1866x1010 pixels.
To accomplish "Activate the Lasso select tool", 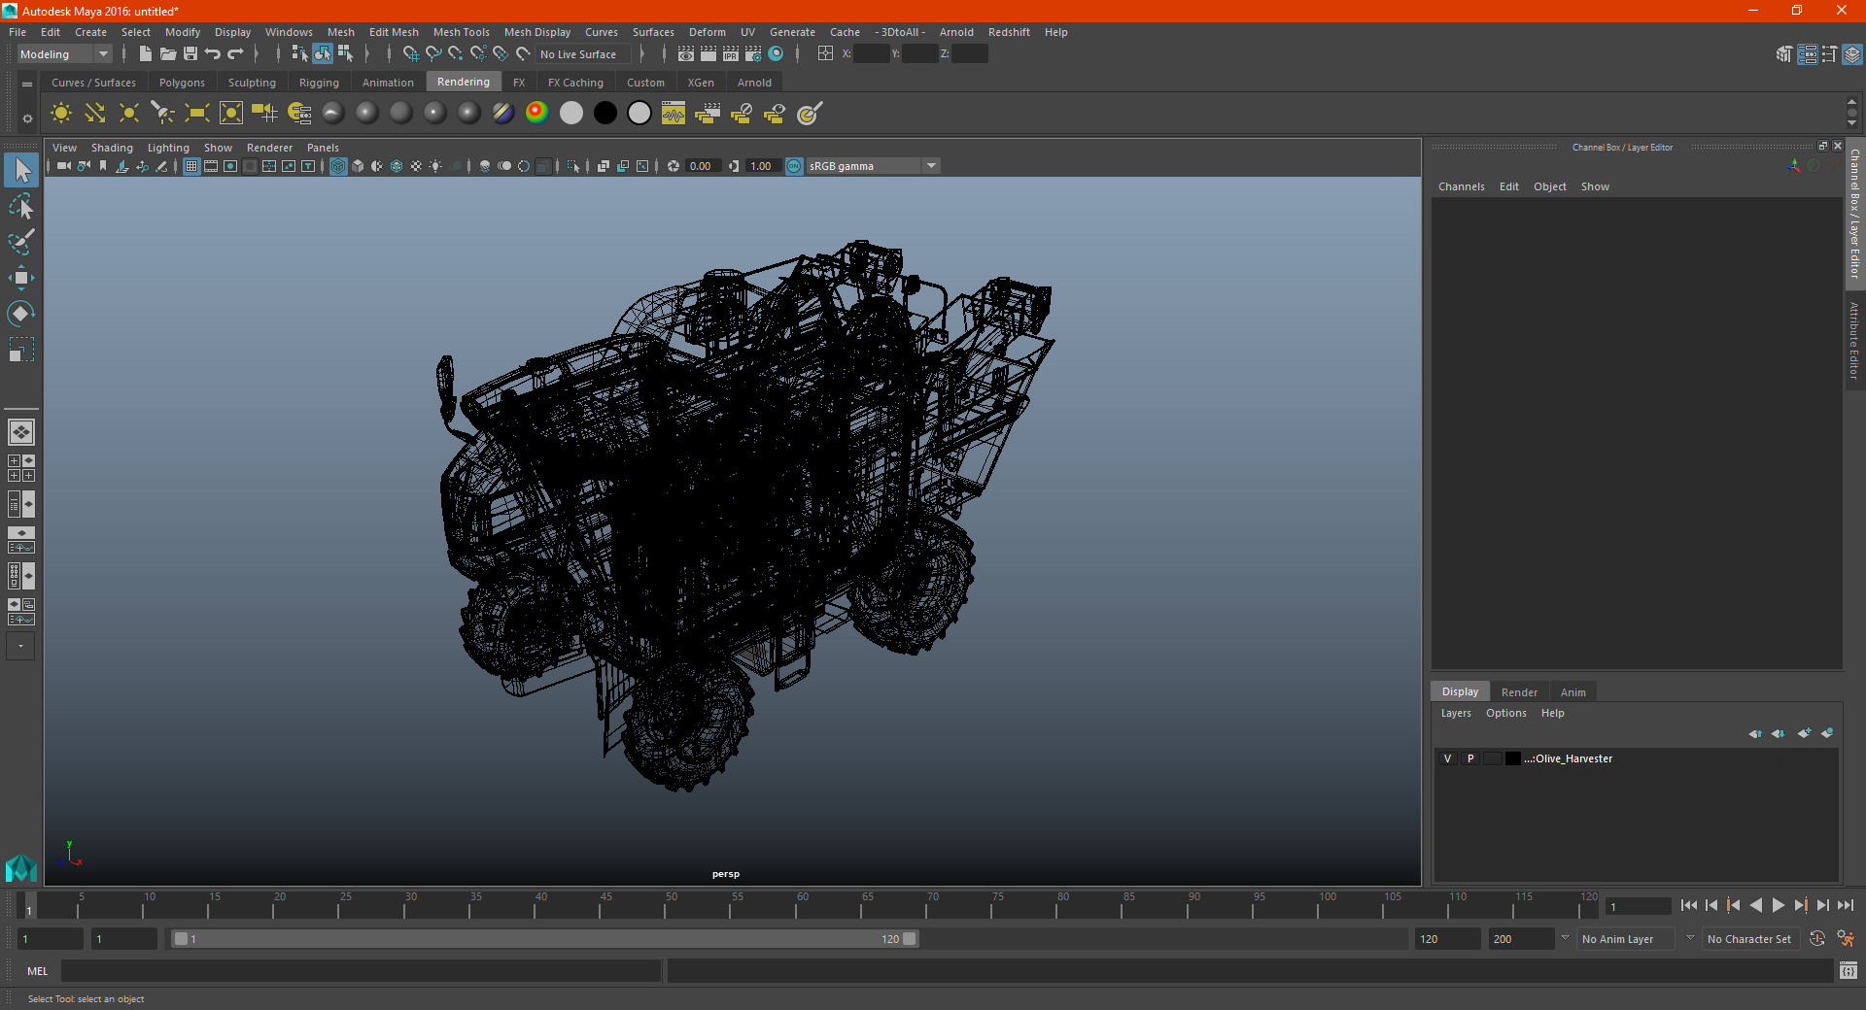I will click(21, 207).
